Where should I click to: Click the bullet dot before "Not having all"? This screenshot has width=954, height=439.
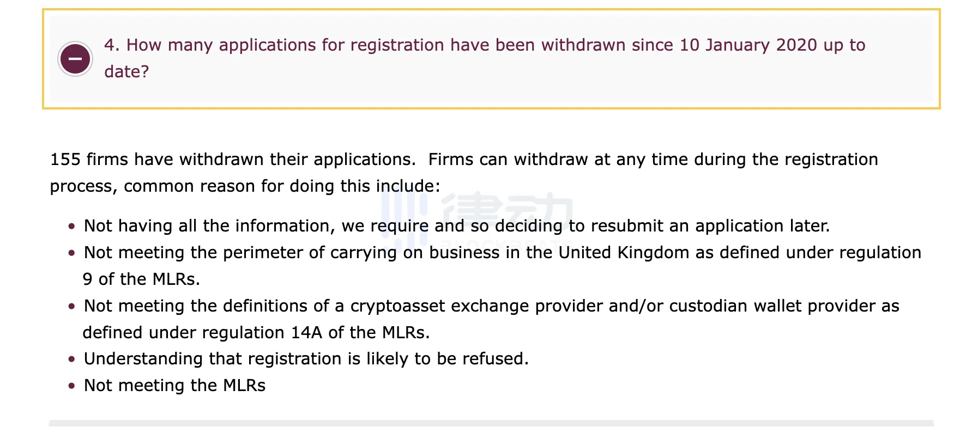71,226
